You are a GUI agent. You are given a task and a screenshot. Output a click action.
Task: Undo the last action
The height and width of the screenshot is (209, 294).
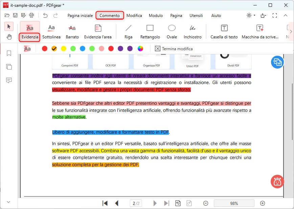tap(46, 15)
